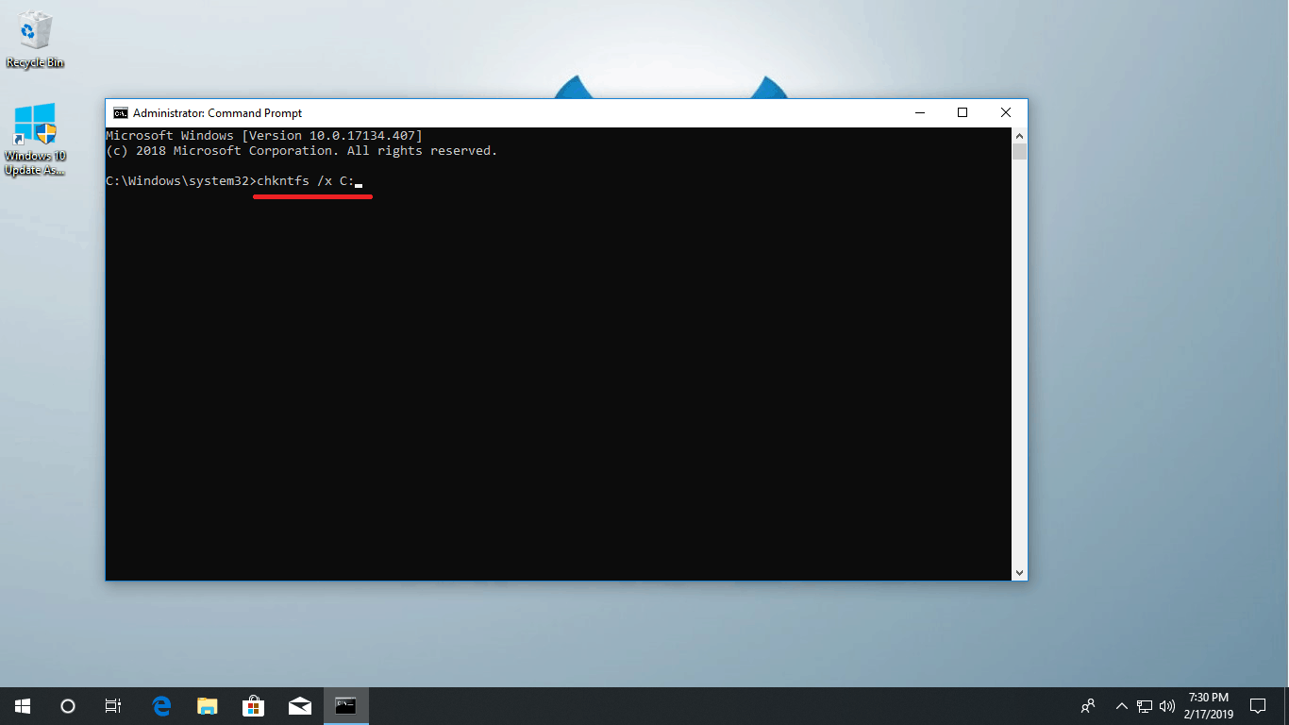The image size is (1289, 725).
Task: Click the Microsoft Corporation copyright line
Action: click(x=301, y=151)
